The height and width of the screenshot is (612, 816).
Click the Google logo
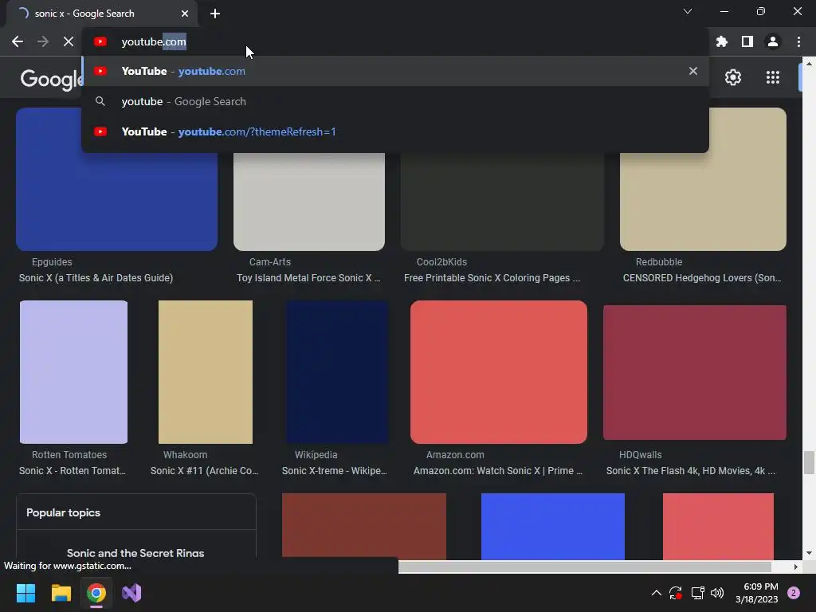pyautogui.click(x=51, y=79)
